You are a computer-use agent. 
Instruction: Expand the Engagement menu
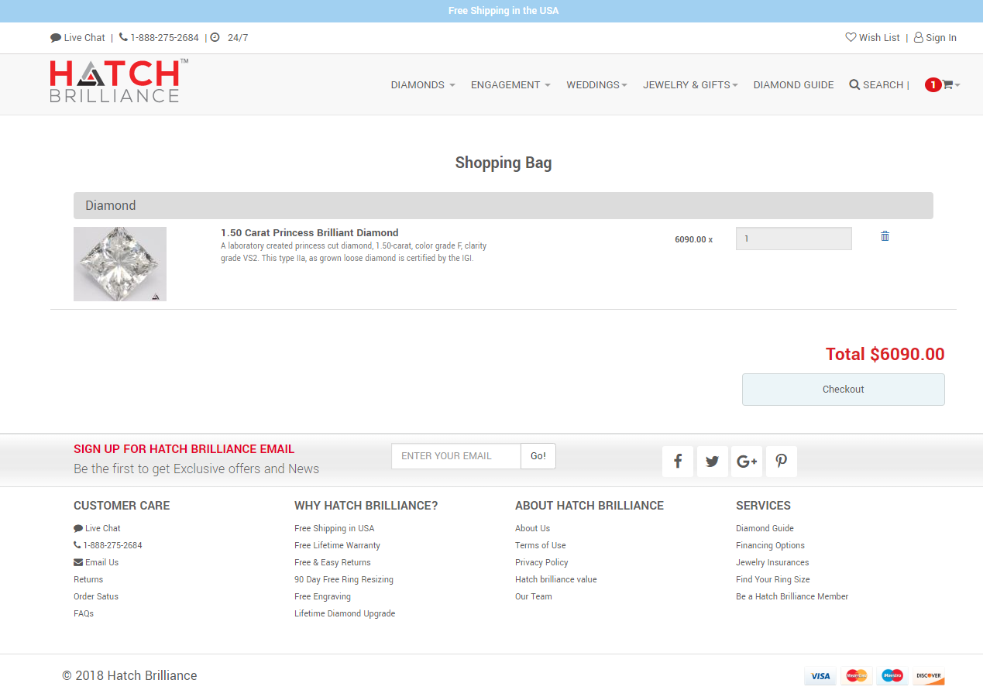coord(510,84)
